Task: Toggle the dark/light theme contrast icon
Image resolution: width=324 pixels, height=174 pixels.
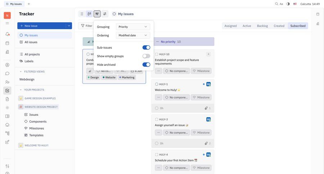Action: tap(288, 4)
